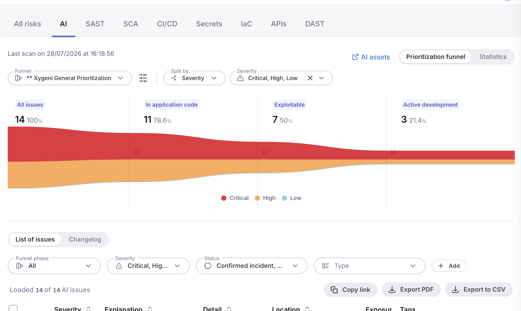Screen dimensions: 521x311
Task: Expand the Split by Severity dropdown
Action: click(x=194, y=78)
